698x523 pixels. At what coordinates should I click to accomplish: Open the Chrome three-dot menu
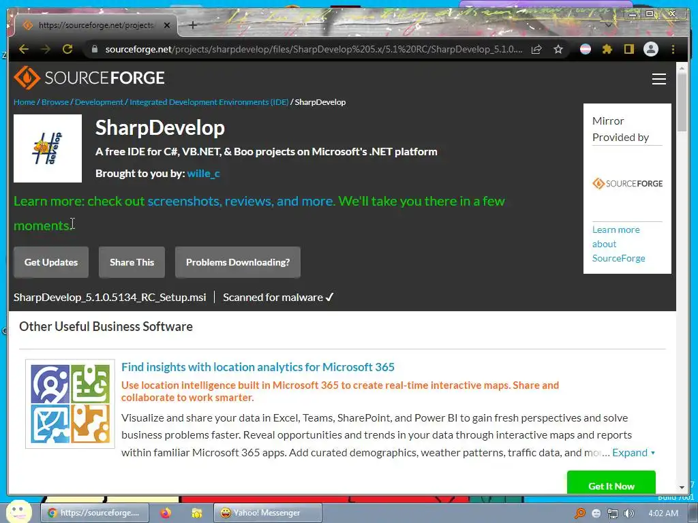pyautogui.click(x=673, y=49)
